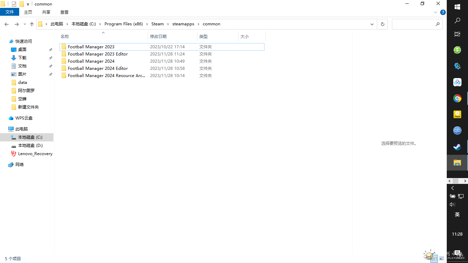Click Program Files (x86) breadcrumb
This screenshot has width=468, height=263.
click(124, 24)
